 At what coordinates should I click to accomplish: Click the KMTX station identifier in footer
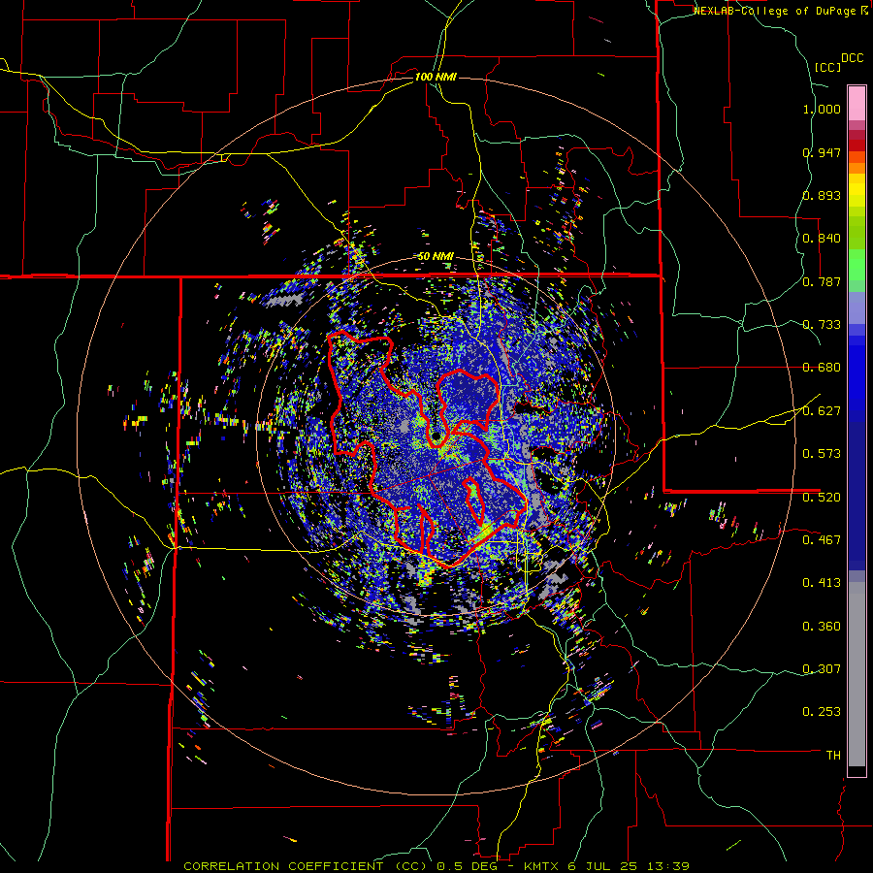click(x=543, y=866)
